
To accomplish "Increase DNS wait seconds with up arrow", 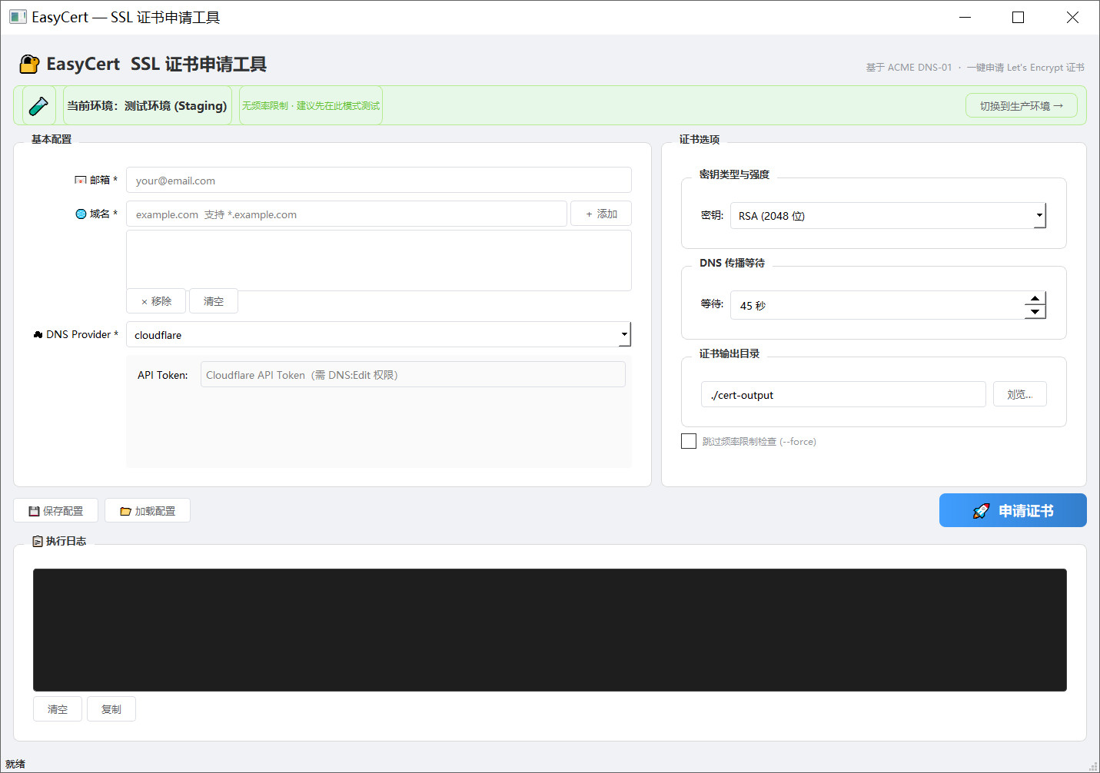I will click(x=1035, y=298).
